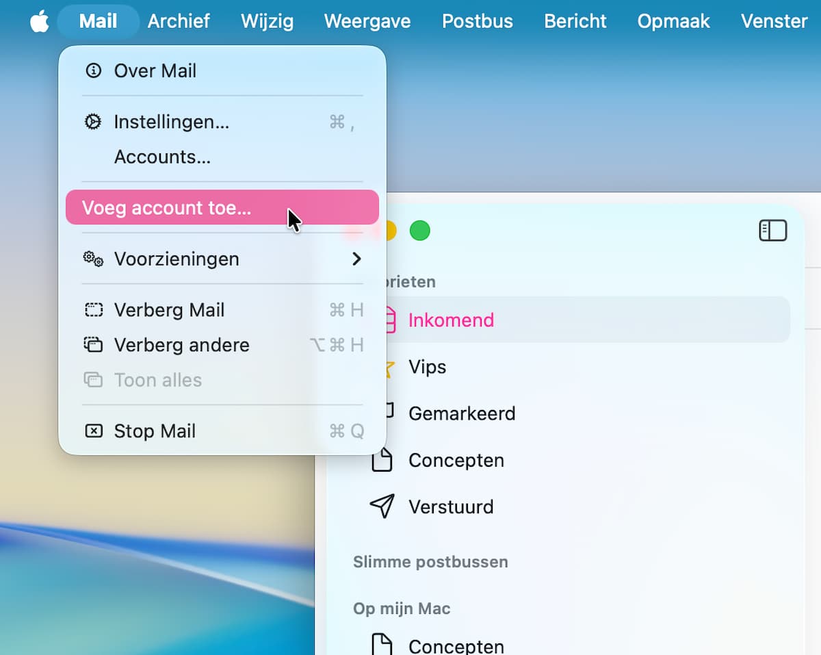This screenshot has width=821, height=655.
Task: Toggle the sidebar visibility icon
Action: coord(772,231)
